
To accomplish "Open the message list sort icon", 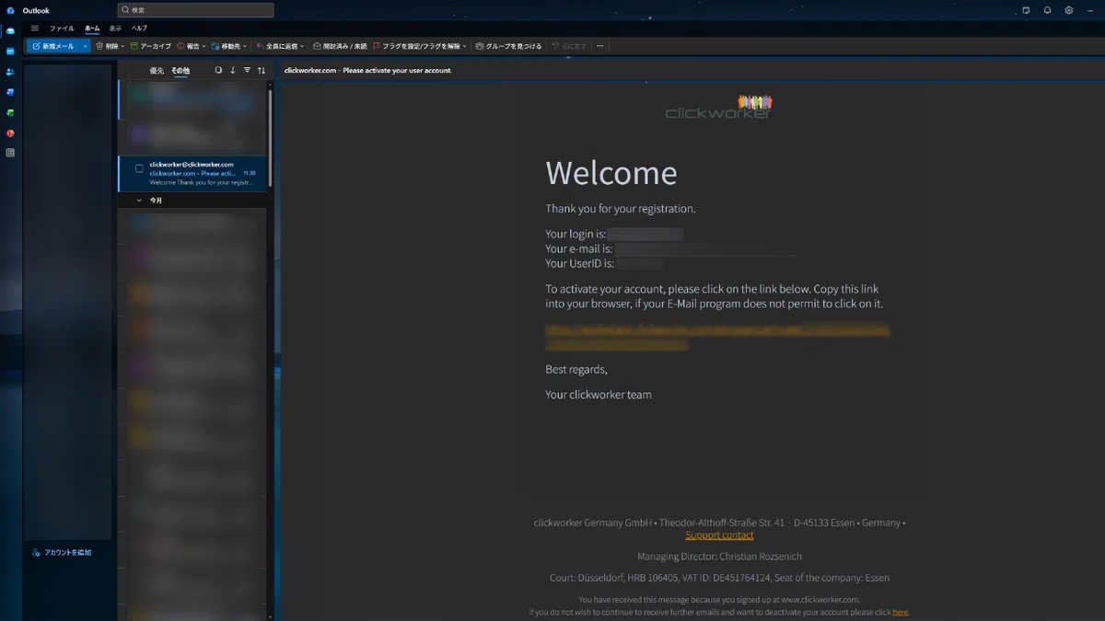I will (262, 70).
